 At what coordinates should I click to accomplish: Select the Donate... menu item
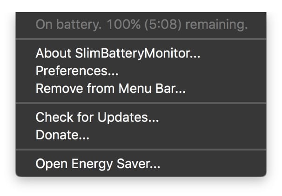(62, 135)
